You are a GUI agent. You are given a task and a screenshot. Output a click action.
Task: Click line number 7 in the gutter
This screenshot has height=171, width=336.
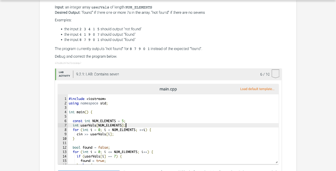pos(65,125)
